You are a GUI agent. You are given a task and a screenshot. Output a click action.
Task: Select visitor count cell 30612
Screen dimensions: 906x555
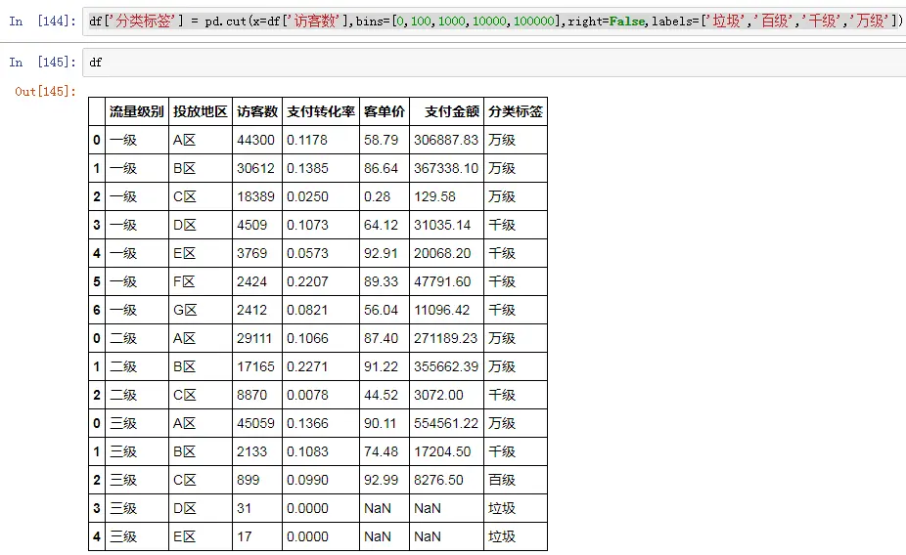coord(255,168)
